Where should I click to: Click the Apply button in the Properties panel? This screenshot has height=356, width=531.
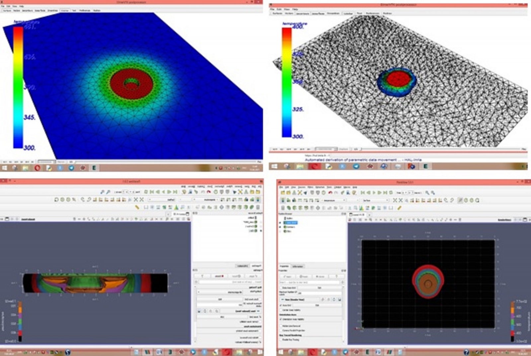(x=287, y=276)
